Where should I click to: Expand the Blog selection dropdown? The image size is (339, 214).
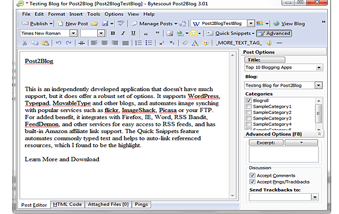[x=319, y=85]
